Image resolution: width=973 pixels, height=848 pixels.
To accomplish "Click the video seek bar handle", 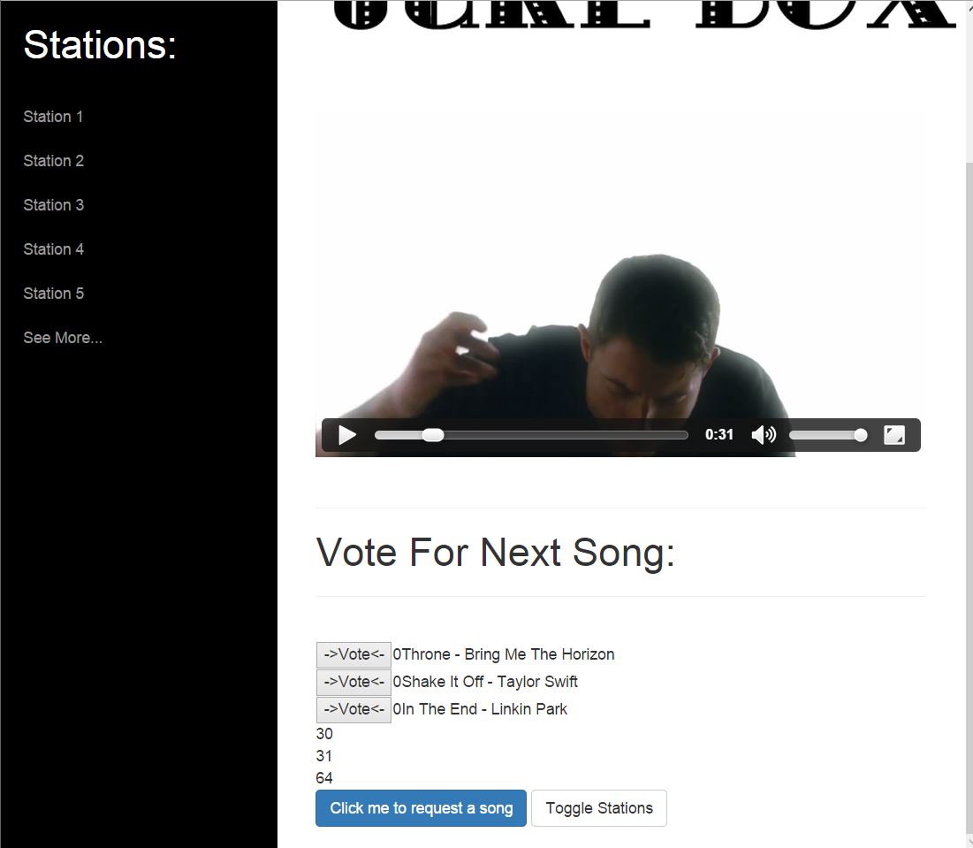I will 433,435.
